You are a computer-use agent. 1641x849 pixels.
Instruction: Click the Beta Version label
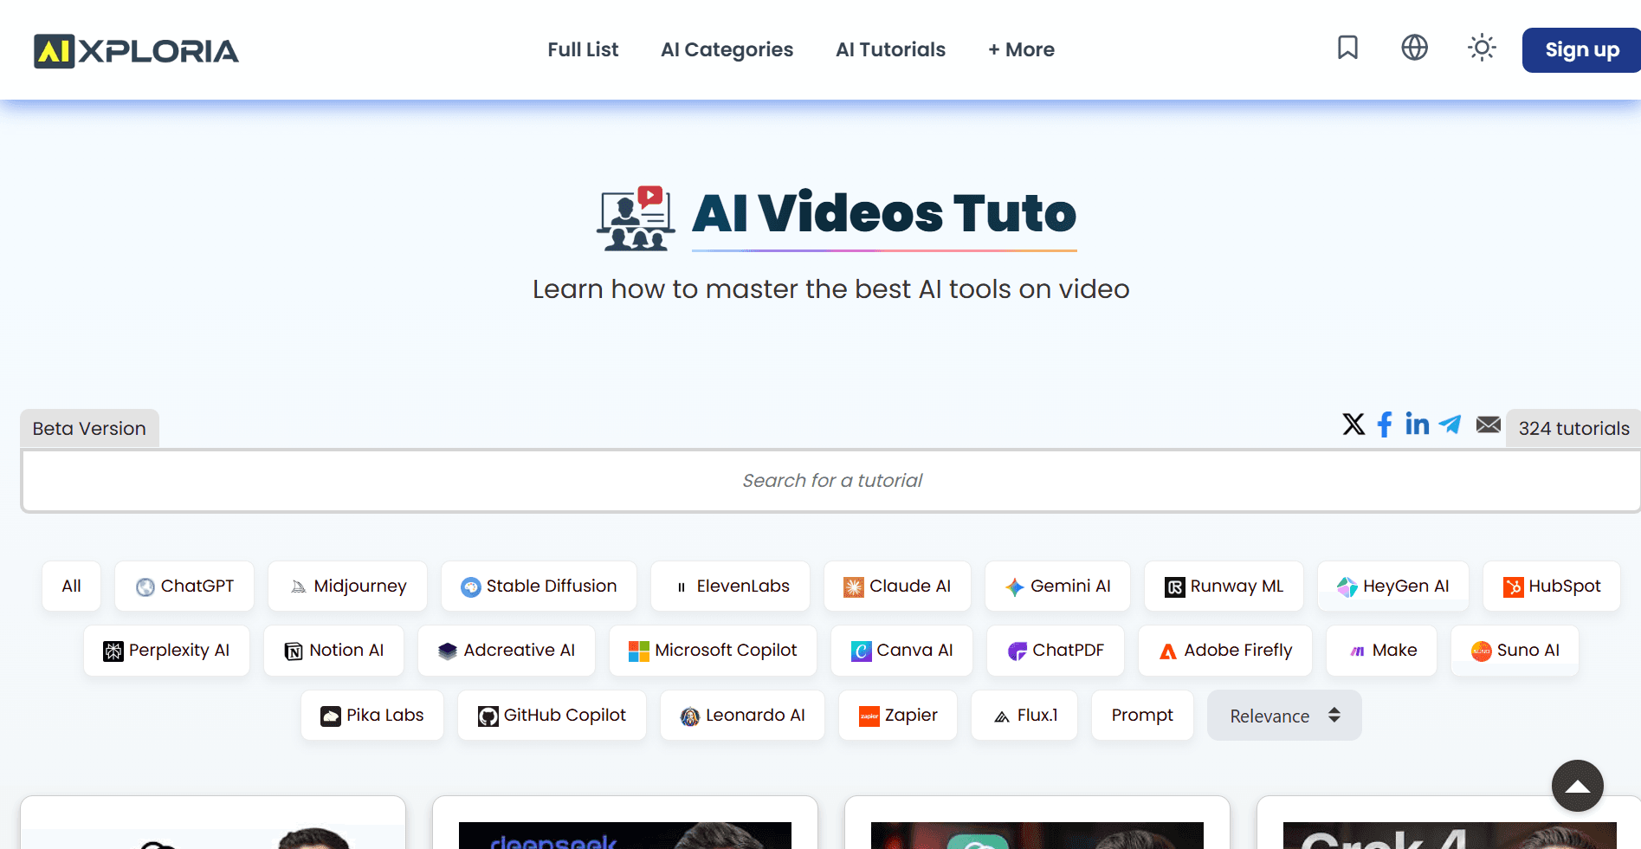click(x=88, y=428)
